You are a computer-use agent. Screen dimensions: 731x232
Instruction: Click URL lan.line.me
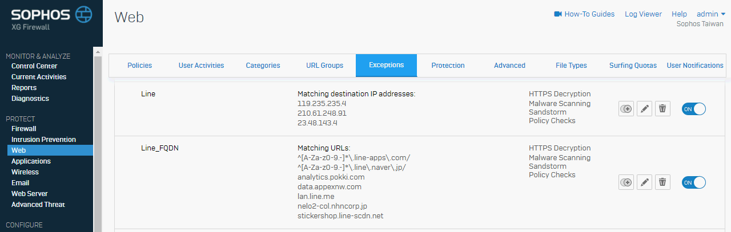click(x=316, y=197)
